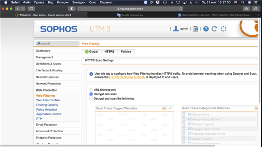Select Decrypt and scan option

click(91, 94)
